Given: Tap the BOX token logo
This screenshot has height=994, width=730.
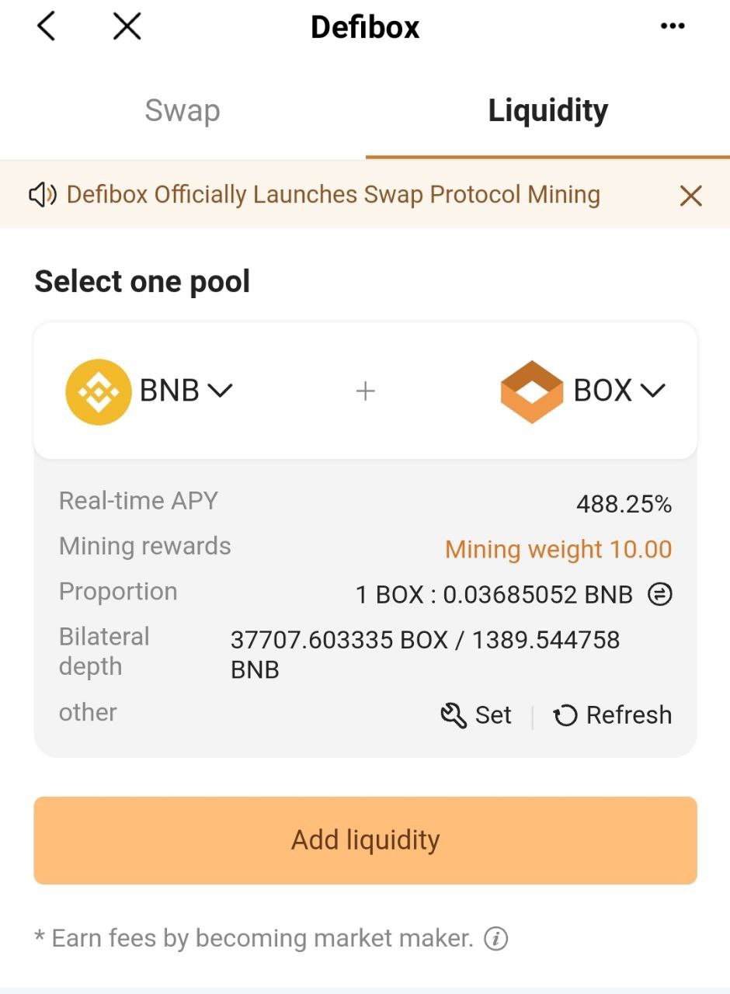Looking at the screenshot, I should tap(531, 391).
